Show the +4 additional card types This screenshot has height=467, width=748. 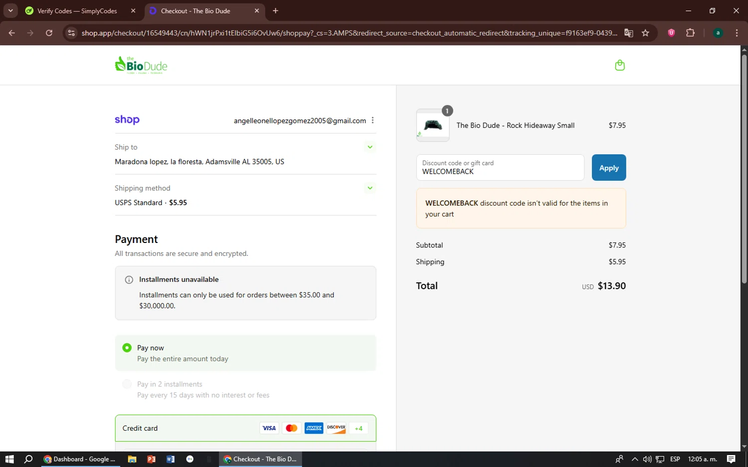(x=359, y=428)
